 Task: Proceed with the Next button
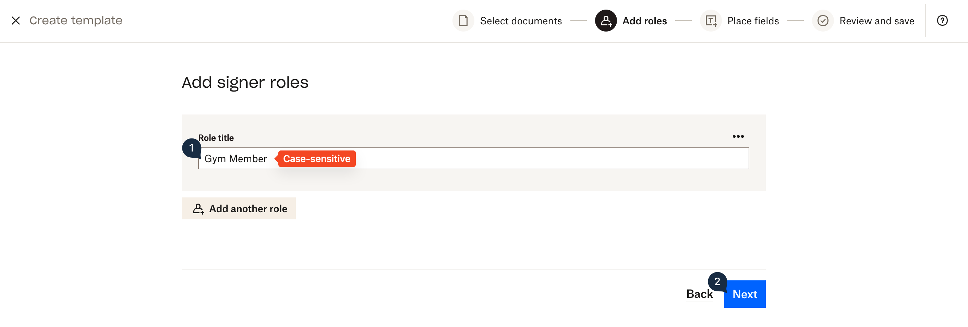point(745,294)
